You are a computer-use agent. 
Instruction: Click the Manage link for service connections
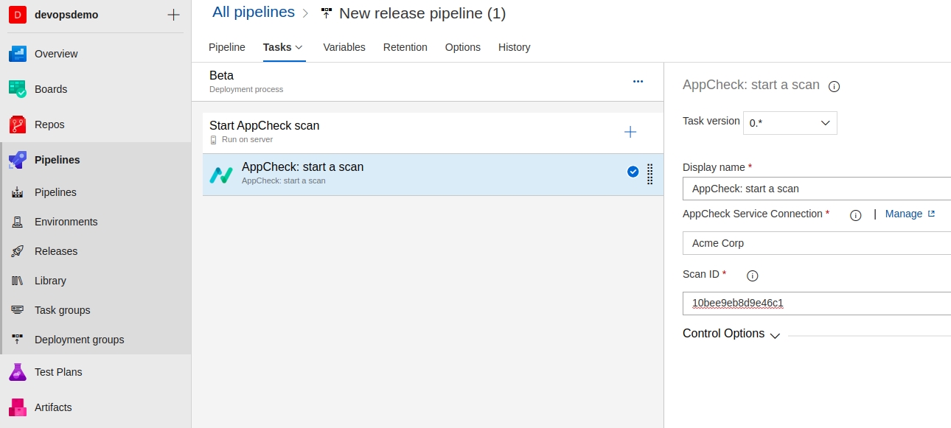pyautogui.click(x=905, y=214)
